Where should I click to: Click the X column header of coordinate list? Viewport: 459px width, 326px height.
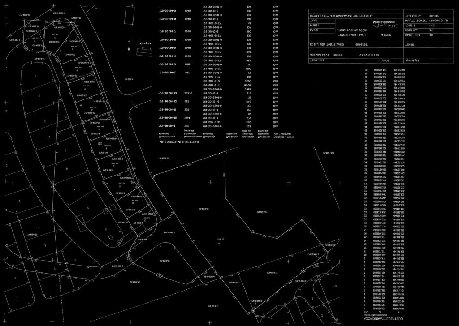tap(380, 312)
